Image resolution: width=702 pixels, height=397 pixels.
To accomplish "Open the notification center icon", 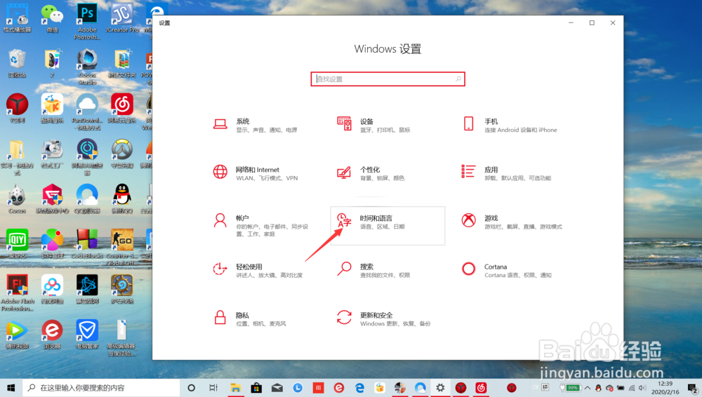I will [x=693, y=388].
